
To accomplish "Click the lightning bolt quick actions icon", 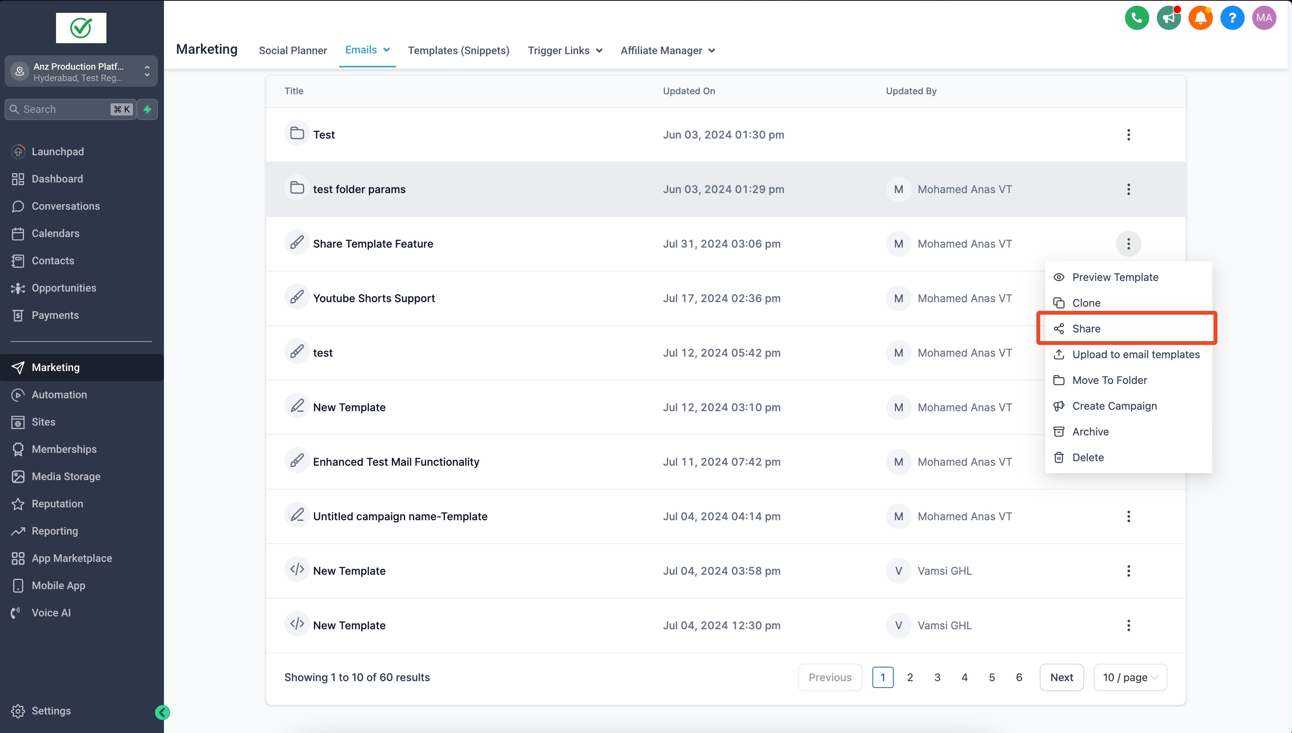I will pyautogui.click(x=147, y=109).
